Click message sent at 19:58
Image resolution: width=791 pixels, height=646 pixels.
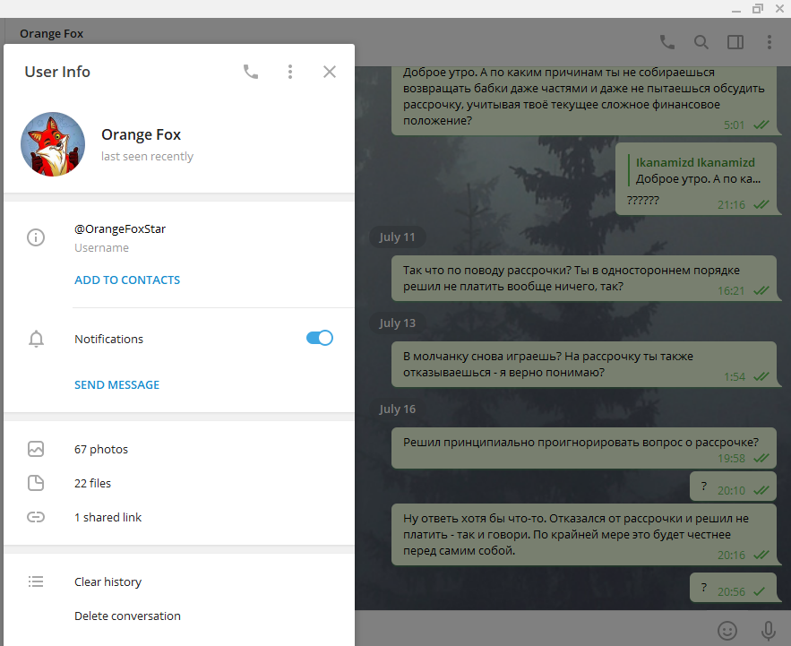[x=584, y=448]
